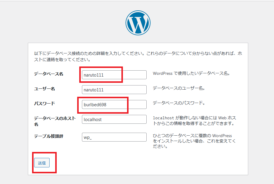
Task: Select the テーブル接頭辞 field showing wp_
Action: [114, 137]
